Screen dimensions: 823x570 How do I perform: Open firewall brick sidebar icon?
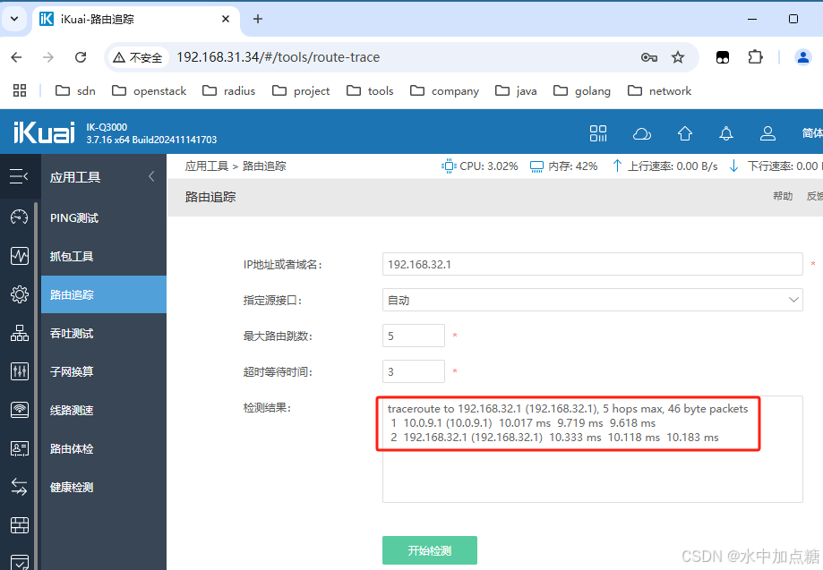pos(20,525)
